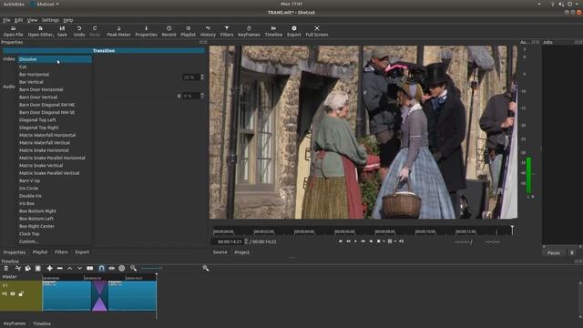Viewport: 583px width, 328px height.
Task: Pick Barn Door Vertical transition
Action: point(55,97)
